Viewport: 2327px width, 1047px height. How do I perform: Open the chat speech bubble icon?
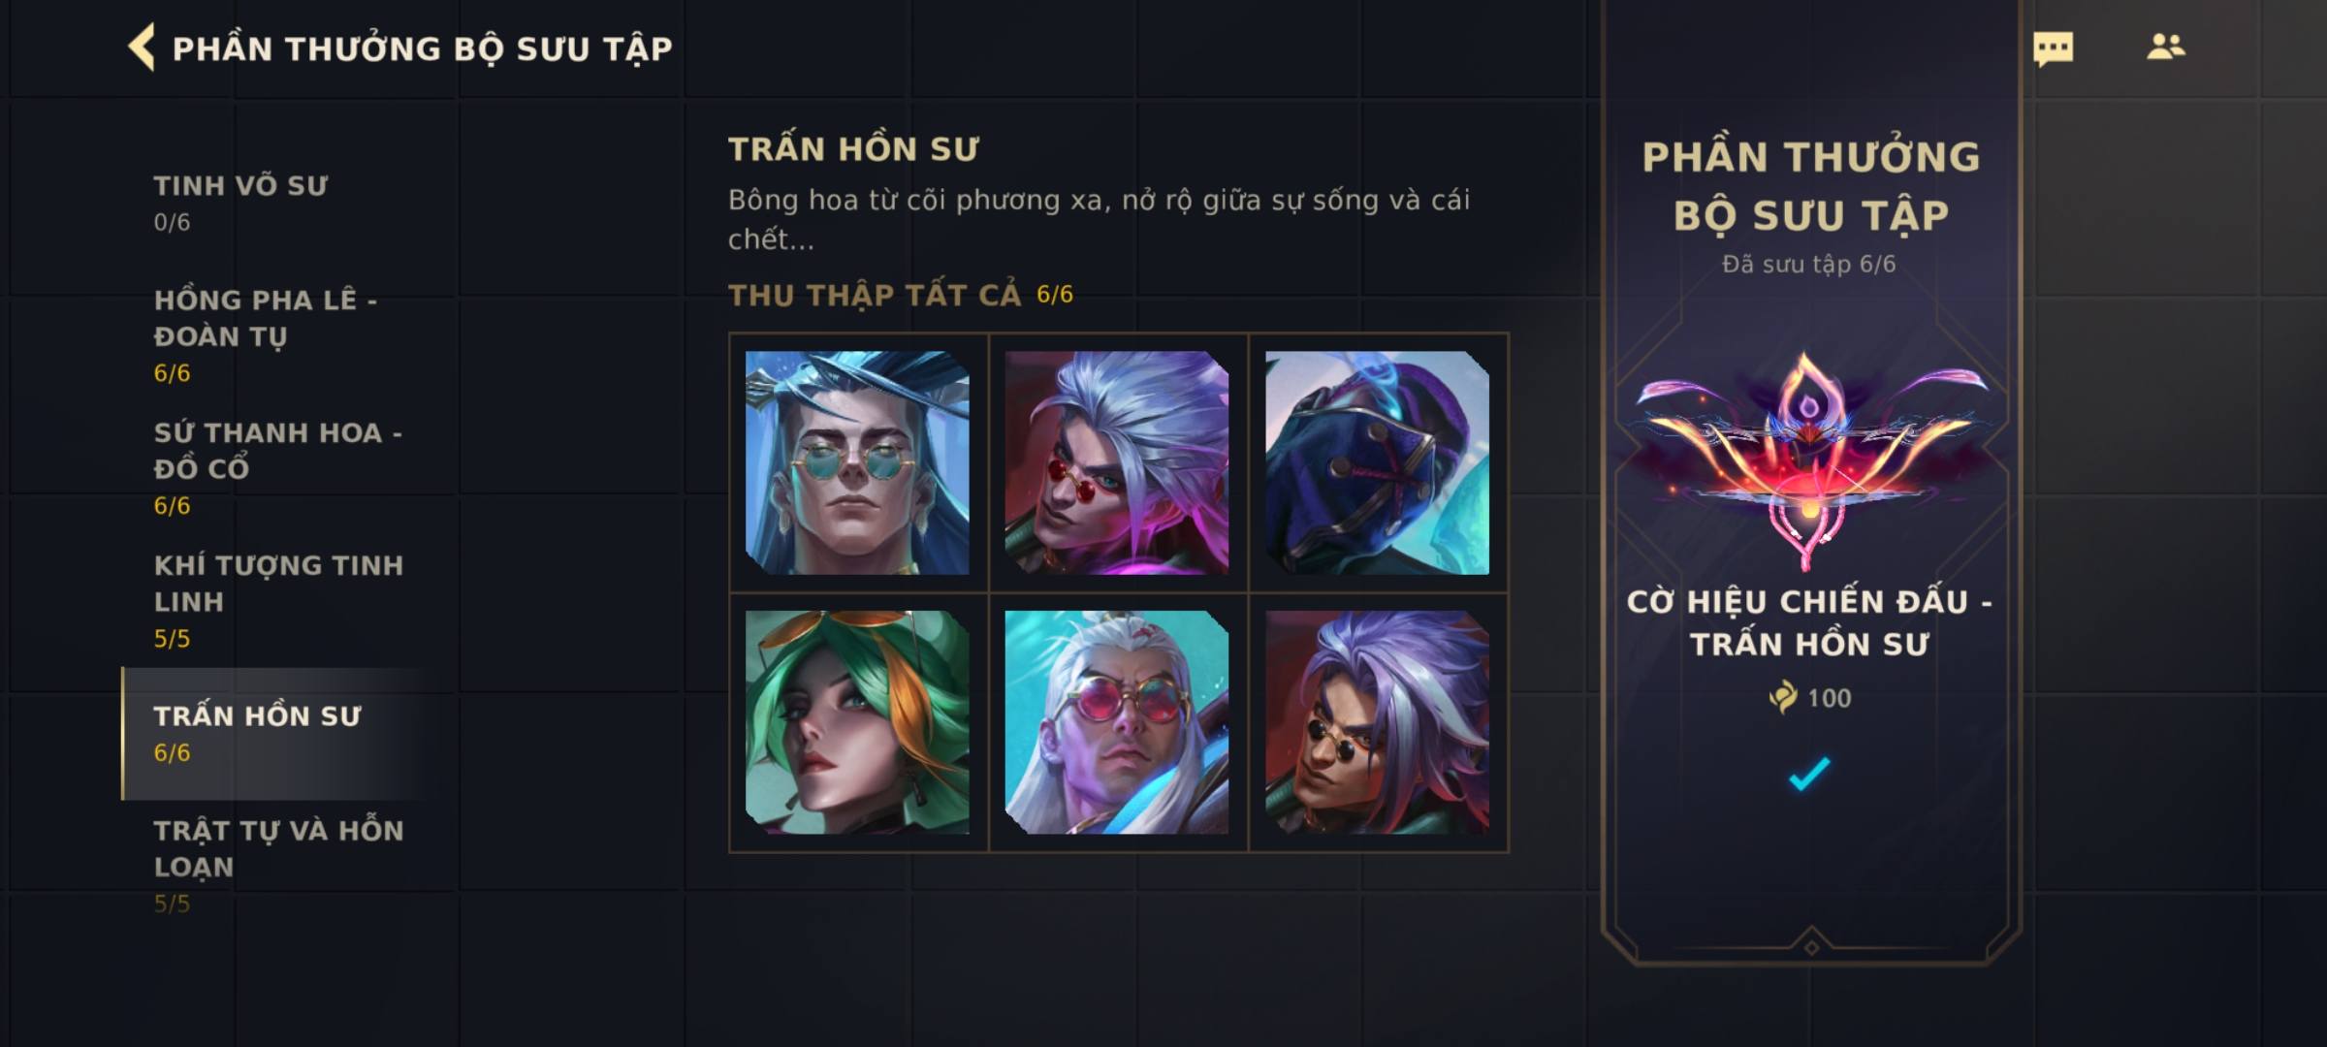[x=2053, y=48]
